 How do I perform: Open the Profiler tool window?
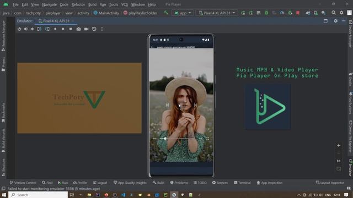[80, 183]
